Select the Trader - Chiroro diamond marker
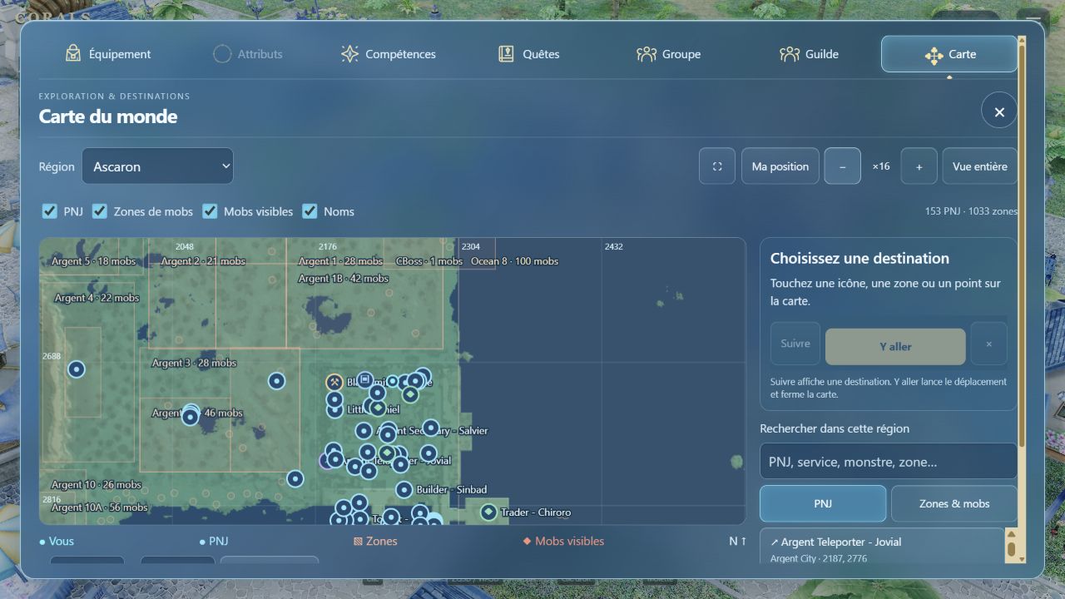Viewport: 1065px width, 599px height. pos(488,512)
